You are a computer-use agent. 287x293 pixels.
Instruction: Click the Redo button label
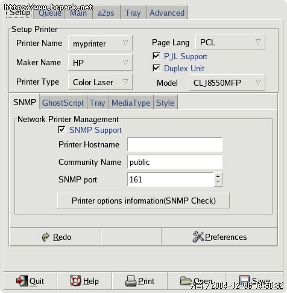[x=62, y=237]
